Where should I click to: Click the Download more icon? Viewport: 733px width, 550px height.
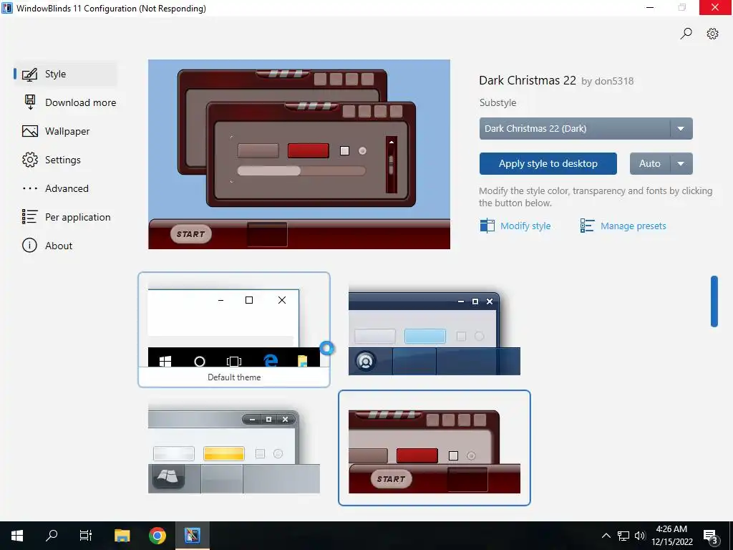pyautogui.click(x=30, y=102)
